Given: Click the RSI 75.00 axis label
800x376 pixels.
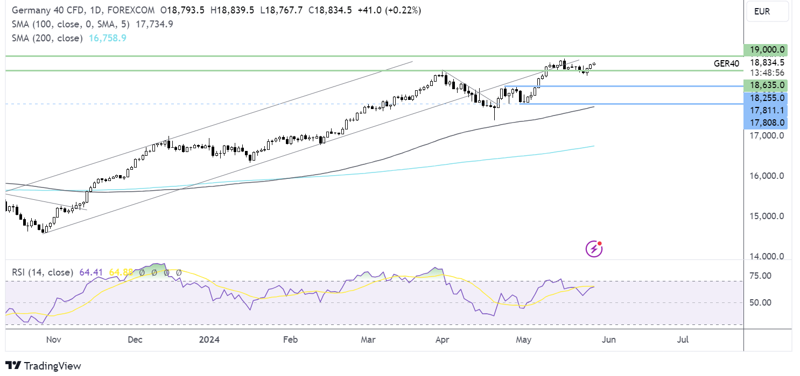Looking at the screenshot, I should pos(760,276).
